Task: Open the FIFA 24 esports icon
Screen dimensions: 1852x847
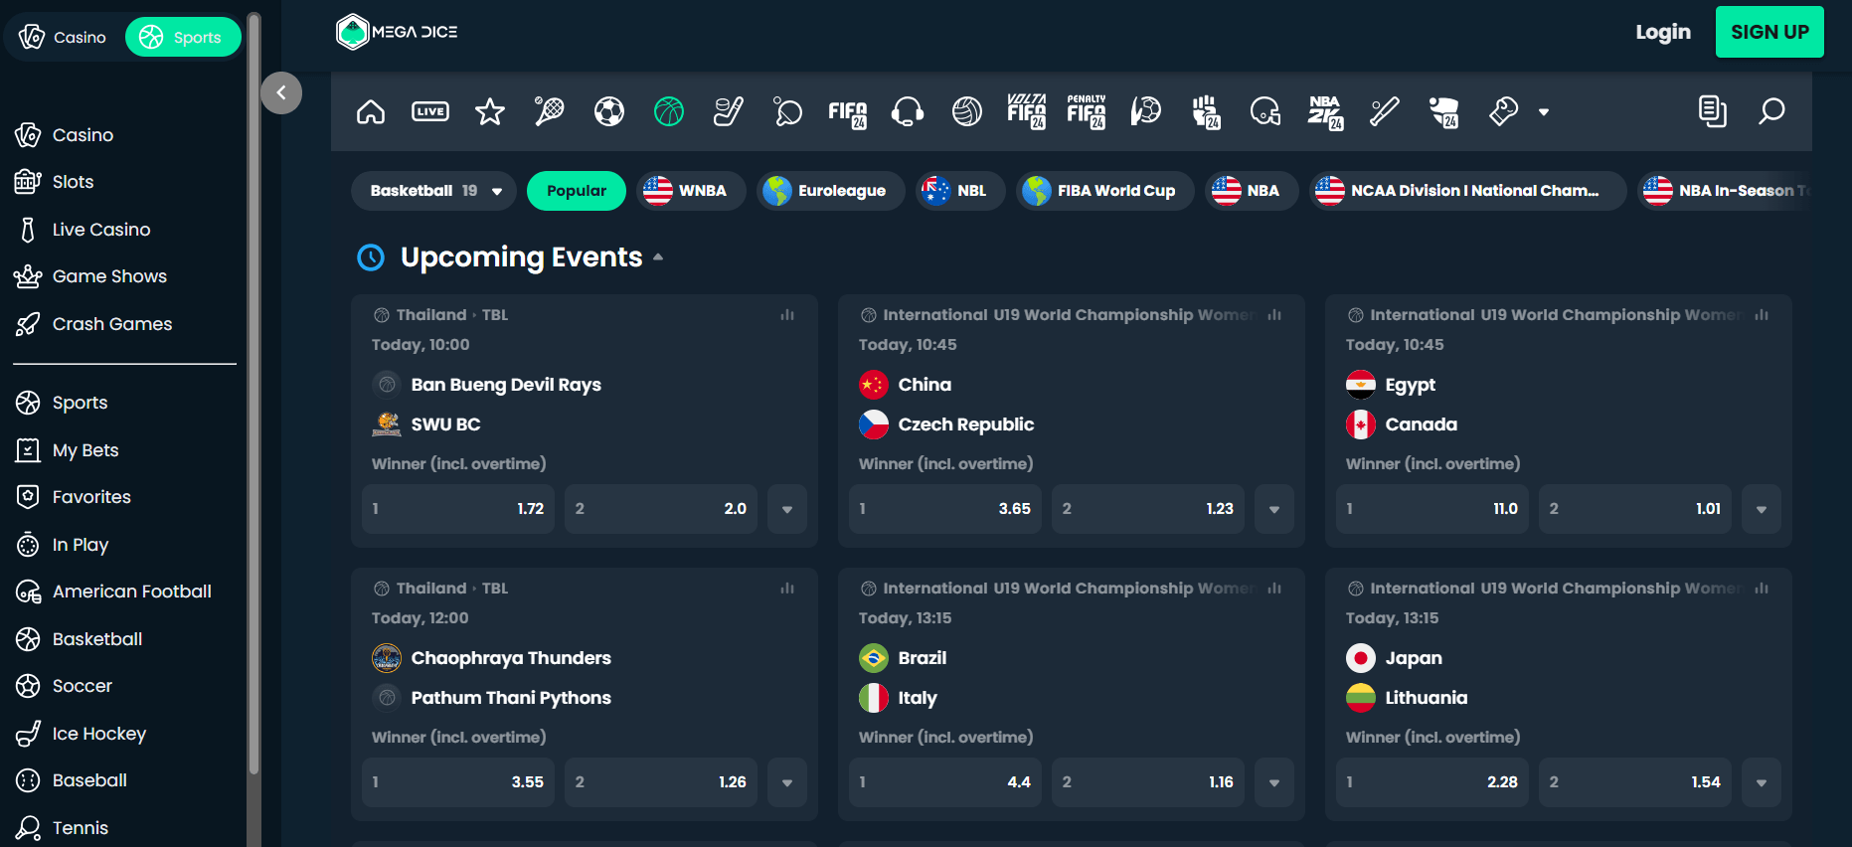Action: click(848, 113)
